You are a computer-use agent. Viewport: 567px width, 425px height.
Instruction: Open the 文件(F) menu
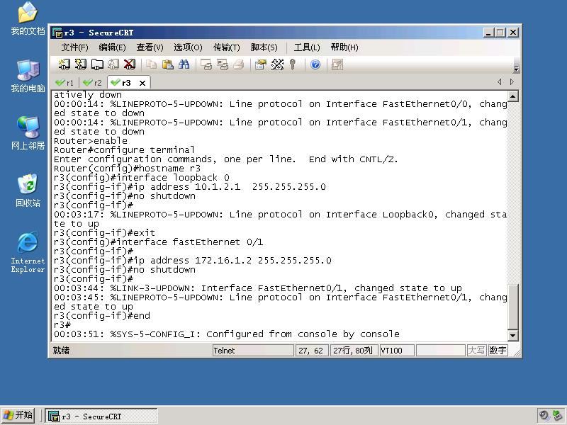pyautogui.click(x=74, y=47)
